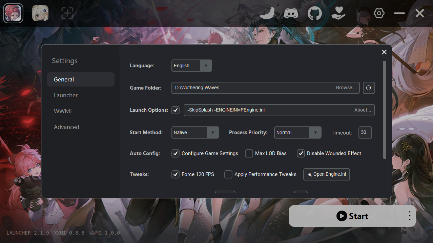
Task: Switch to the Launcher settings tab
Action: (81, 95)
